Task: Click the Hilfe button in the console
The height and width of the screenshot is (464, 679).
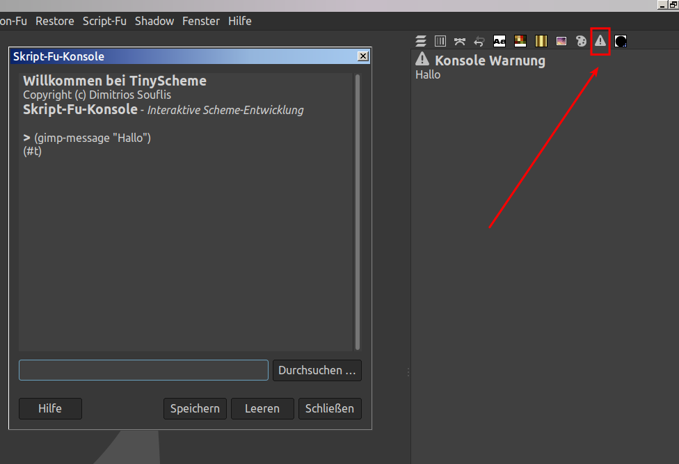Action: [50, 408]
